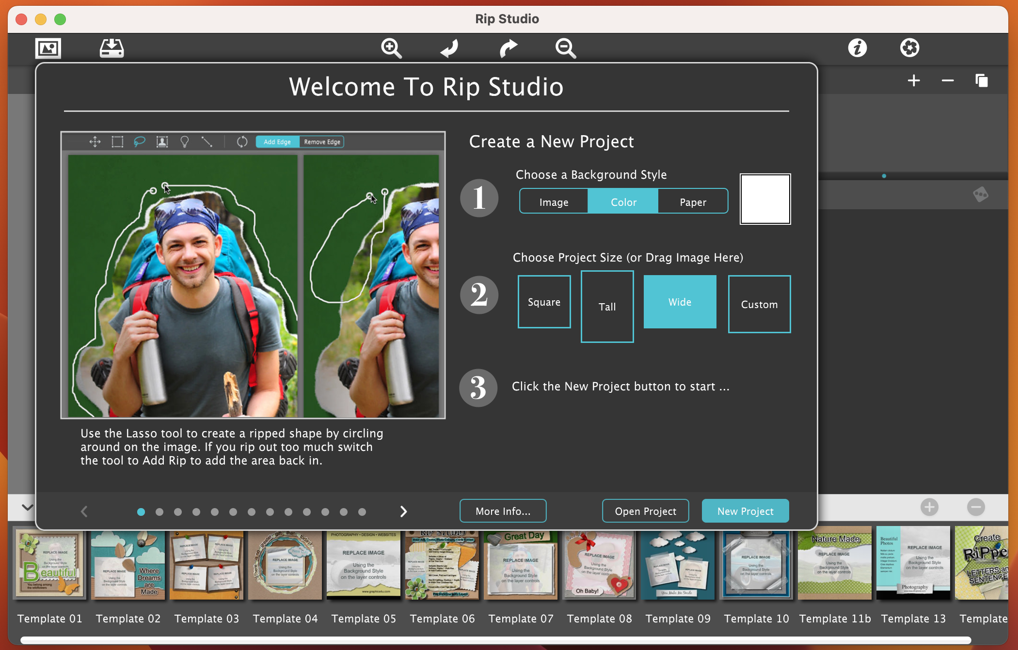
Task: Open the info icon in toolbar
Action: point(857,48)
